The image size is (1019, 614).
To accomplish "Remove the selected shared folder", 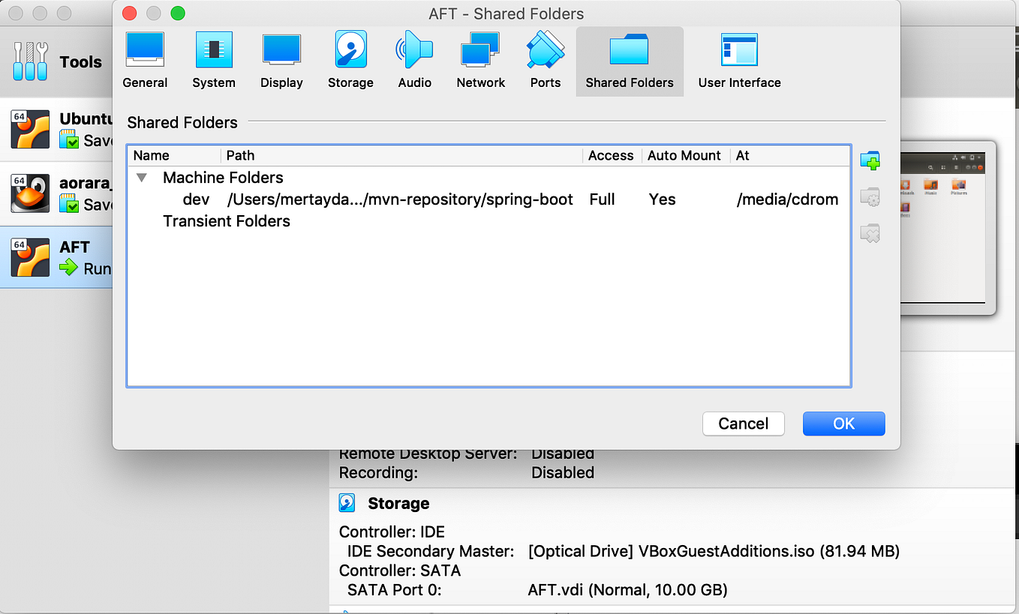I will (x=870, y=233).
